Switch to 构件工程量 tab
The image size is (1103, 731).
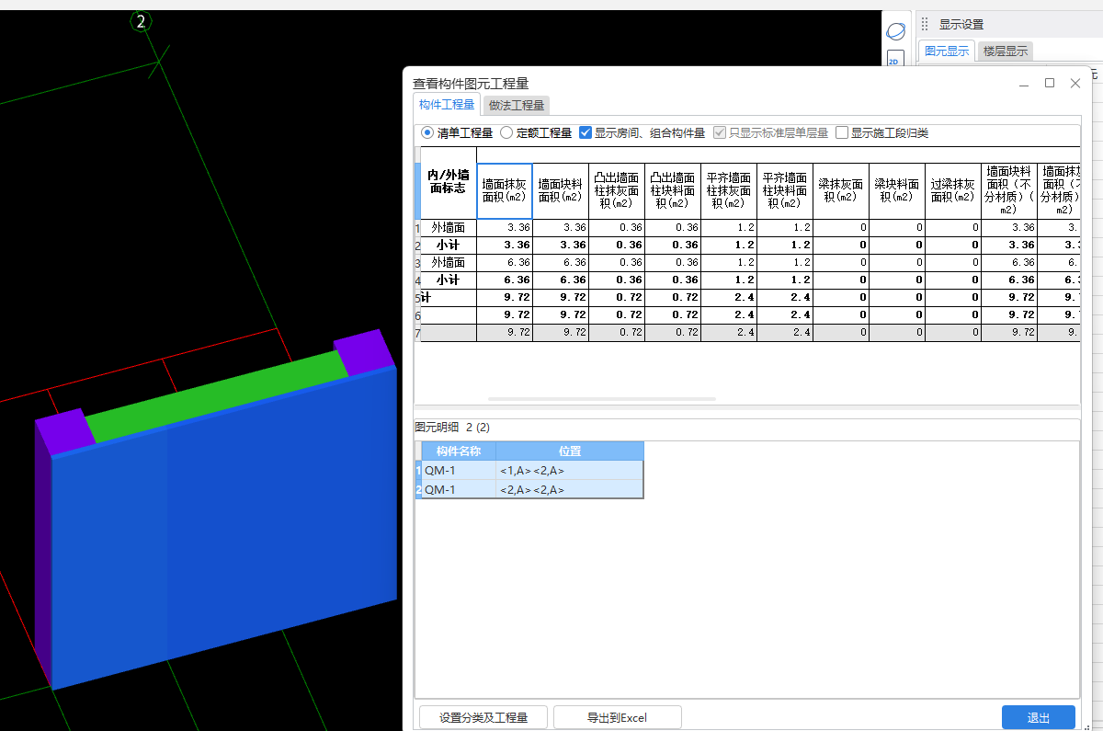point(447,105)
